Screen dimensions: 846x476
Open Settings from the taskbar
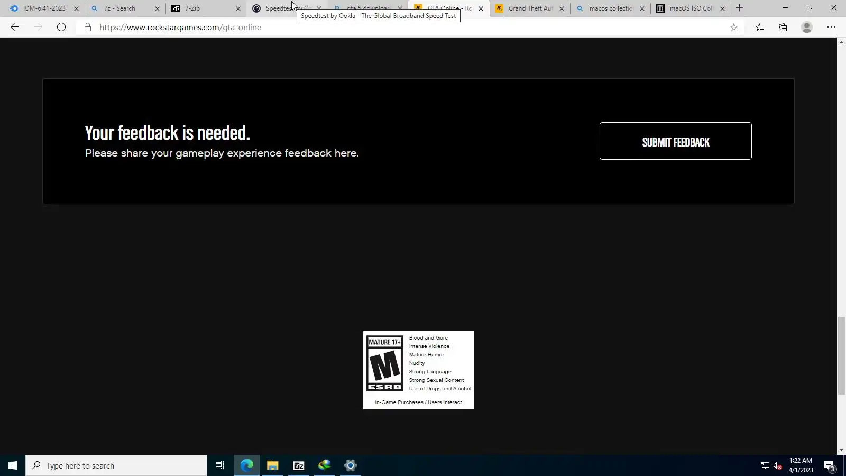pyautogui.click(x=351, y=465)
